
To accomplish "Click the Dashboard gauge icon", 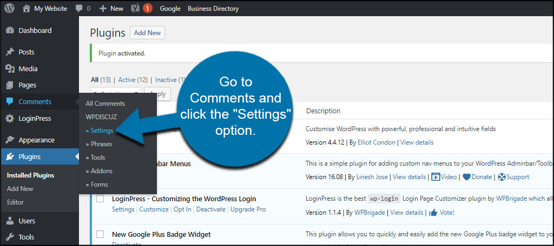I will pos(10,30).
